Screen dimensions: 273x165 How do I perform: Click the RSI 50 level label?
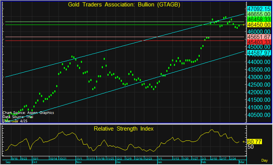250,147
